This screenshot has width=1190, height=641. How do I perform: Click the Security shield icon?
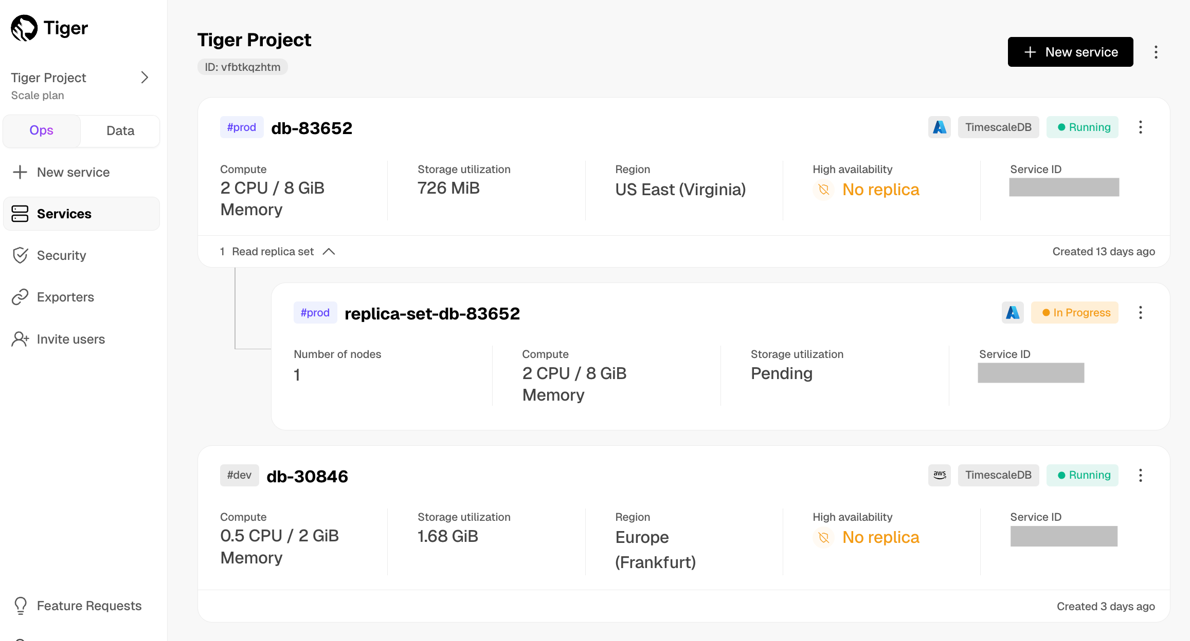pyautogui.click(x=20, y=255)
